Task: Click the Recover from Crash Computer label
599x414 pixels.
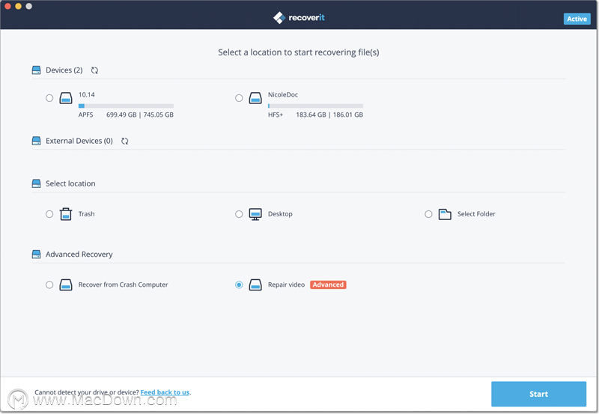Action: tap(123, 285)
